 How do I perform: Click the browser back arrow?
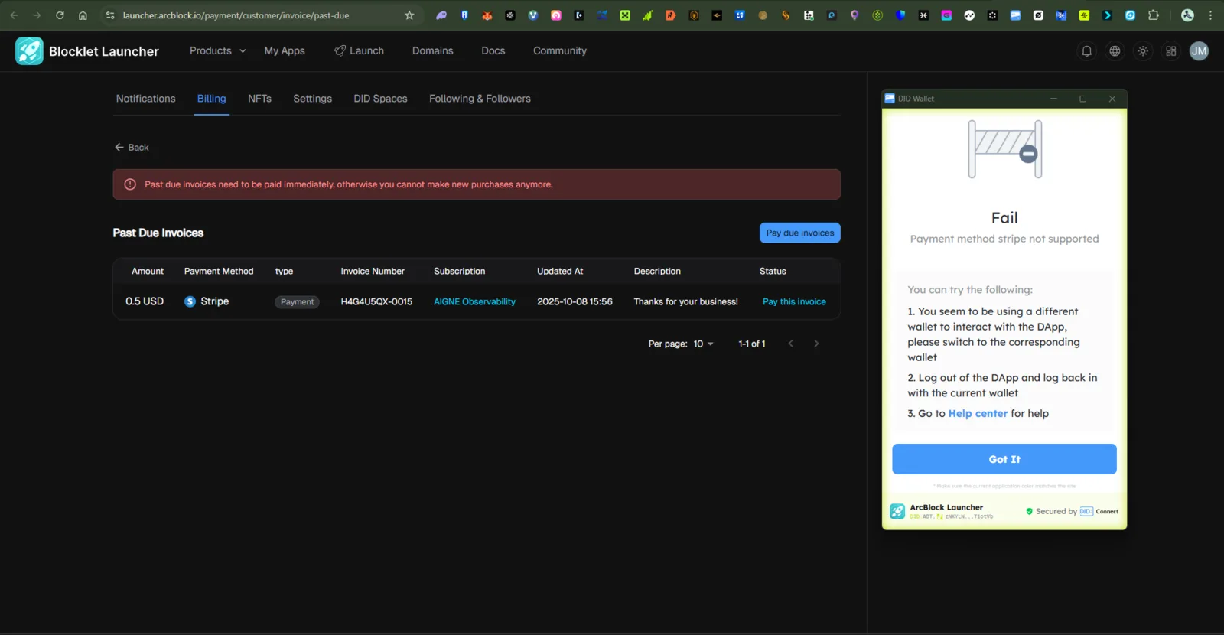click(x=14, y=15)
